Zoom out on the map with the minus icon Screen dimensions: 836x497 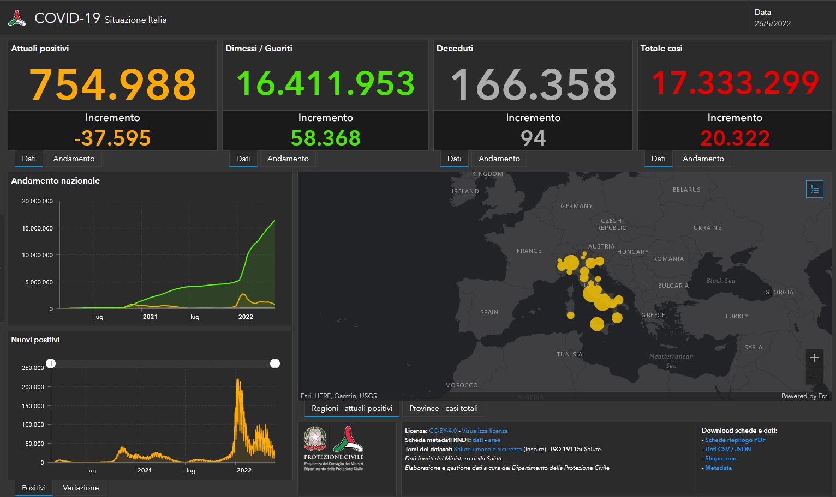(x=814, y=376)
